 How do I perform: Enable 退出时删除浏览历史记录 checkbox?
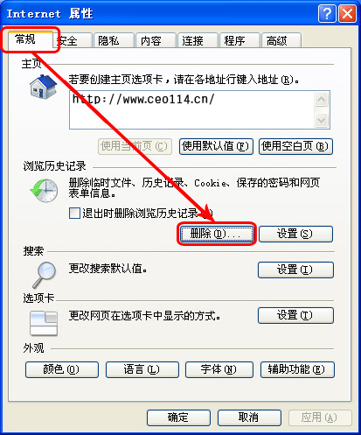74,213
